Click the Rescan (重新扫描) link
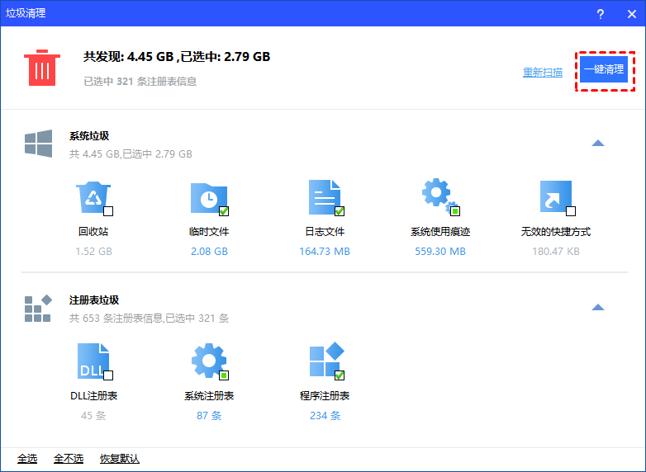The height and width of the screenshot is (472, 646). 543,73
